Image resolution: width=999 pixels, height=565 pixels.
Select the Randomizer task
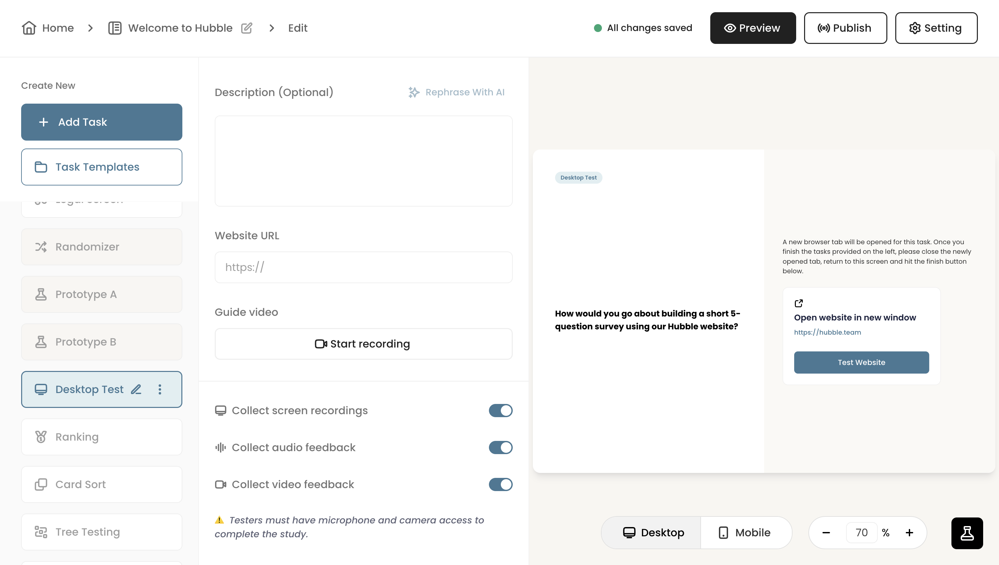[102, 247]
